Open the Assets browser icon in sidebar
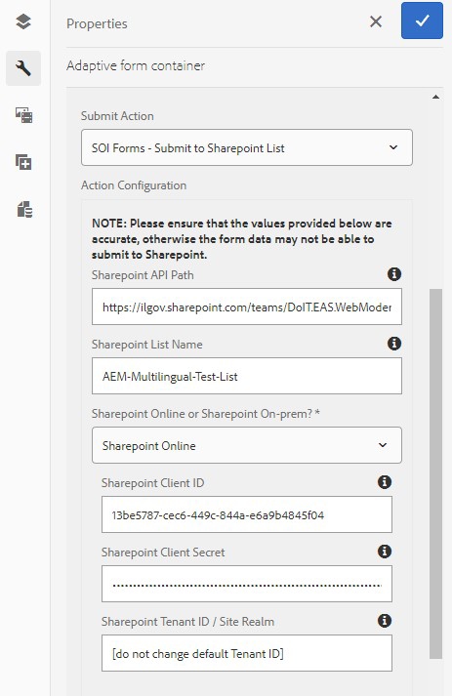The height and width of the screenshot is (696, 452). pyautogui.click(x=23, y=115)
